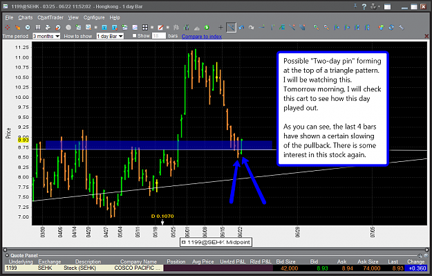The height and width of the screenshot is (276, 432).
Task: Open chart settings via wrench icon
Action: point(402,27)
